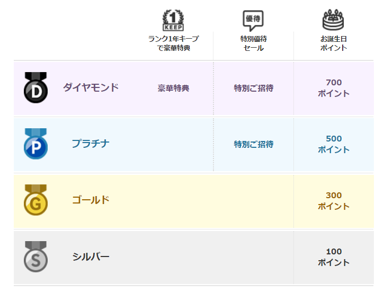Click 豪華特典 in the Diamond row
Viewport: 384px width, 292px height.
(173, 88)
